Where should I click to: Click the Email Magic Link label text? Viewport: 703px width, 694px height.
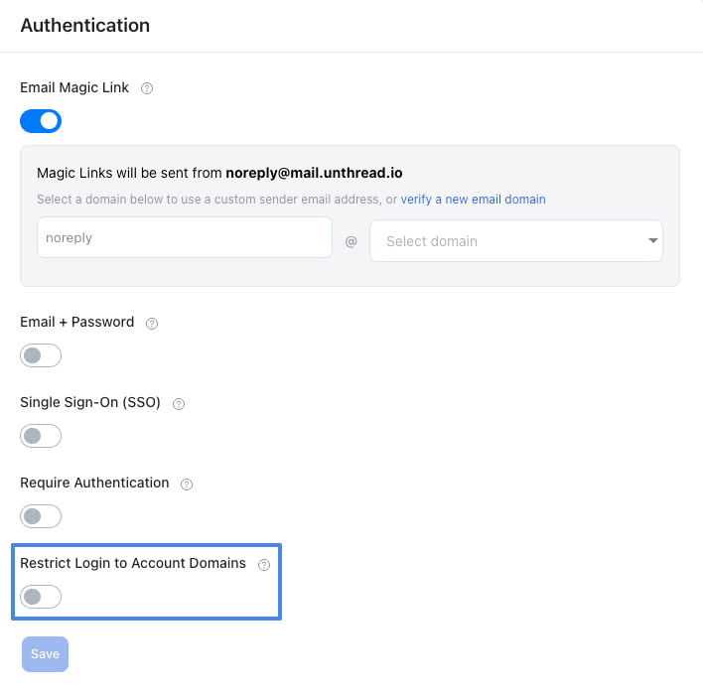tap(74, 87)
